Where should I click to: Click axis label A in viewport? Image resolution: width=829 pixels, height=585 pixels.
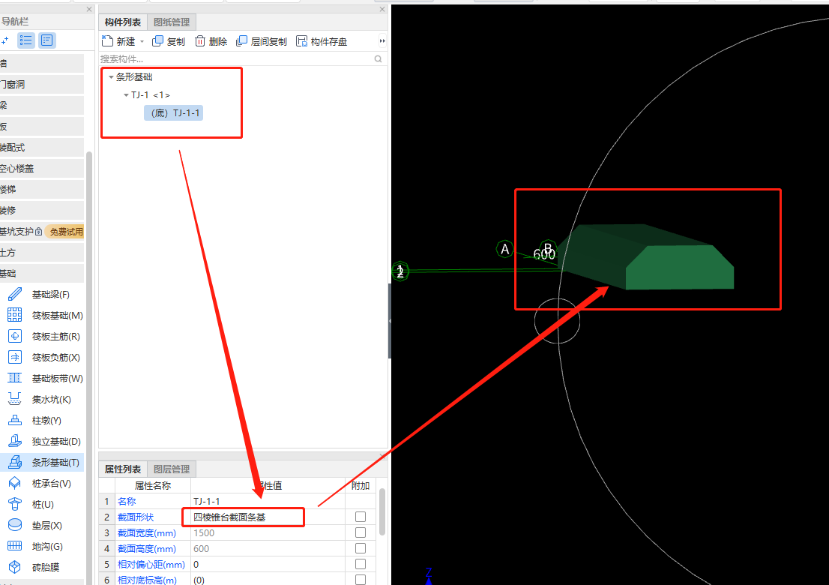click(505, 248)
